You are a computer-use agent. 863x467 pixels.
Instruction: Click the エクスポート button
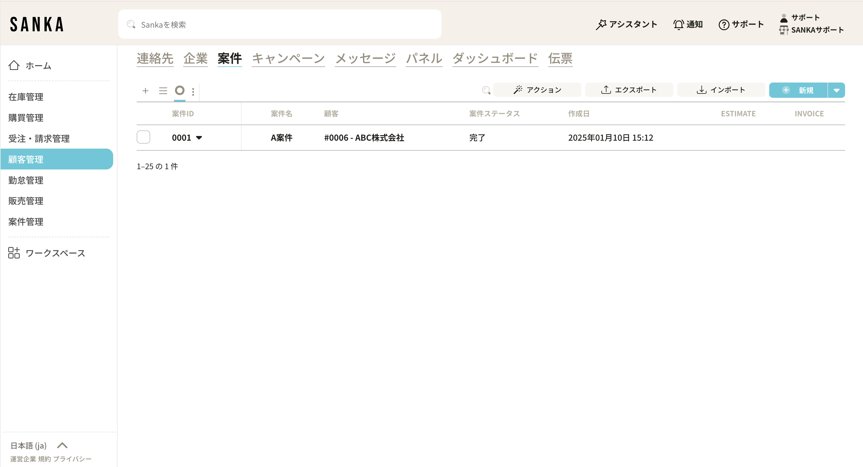(629, 90)
